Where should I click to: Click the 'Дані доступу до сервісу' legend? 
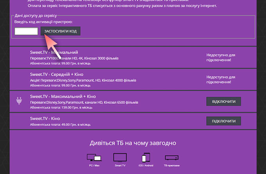[x=36, y=16]
